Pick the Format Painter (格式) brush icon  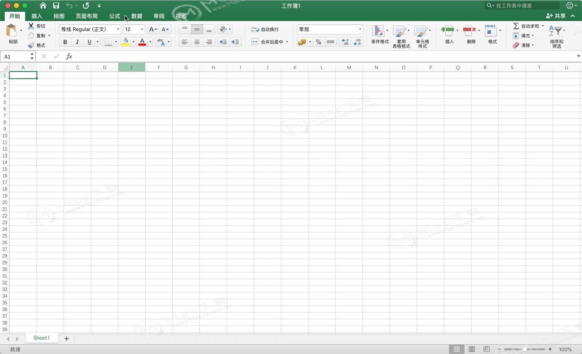pos(31,45)
